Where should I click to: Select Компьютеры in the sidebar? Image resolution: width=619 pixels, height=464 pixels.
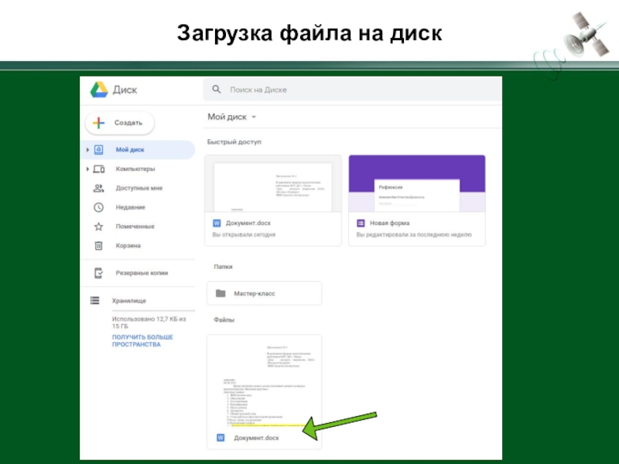tap(135, 169)
